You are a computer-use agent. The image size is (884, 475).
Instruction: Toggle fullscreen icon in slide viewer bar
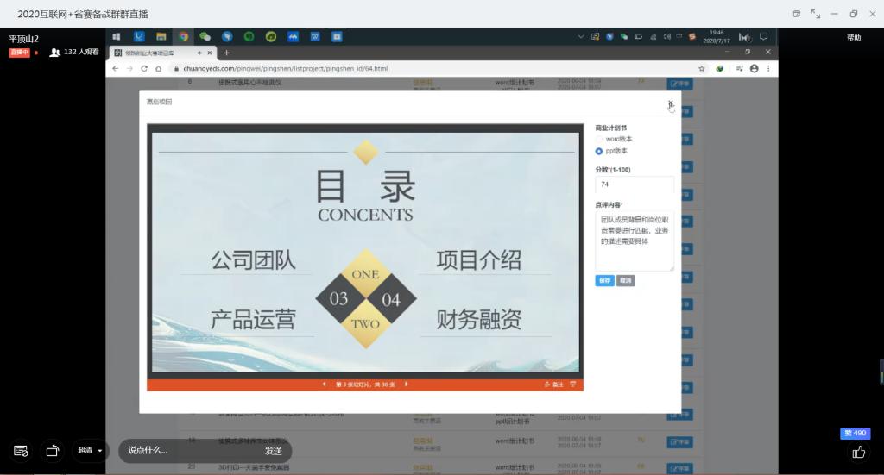[573, 384]
